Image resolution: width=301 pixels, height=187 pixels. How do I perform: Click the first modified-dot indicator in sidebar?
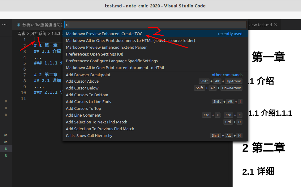6,101
